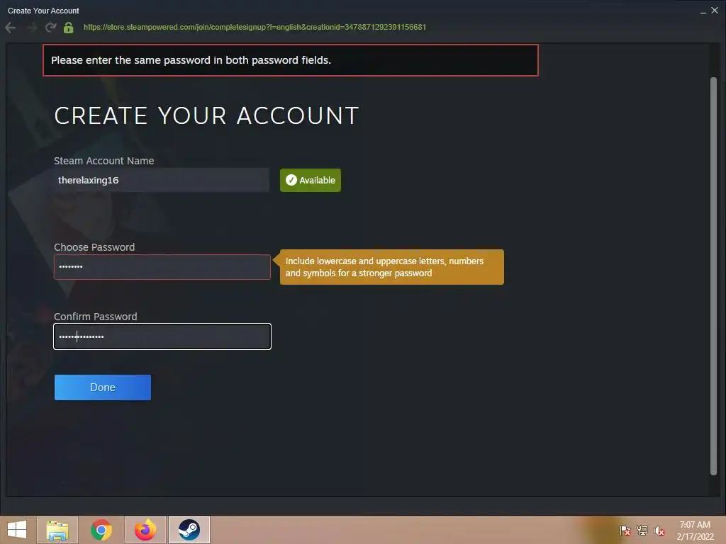Click the Steam Account Name field
Viewport: 726px width, 544px height.
(x=162, y=180)
